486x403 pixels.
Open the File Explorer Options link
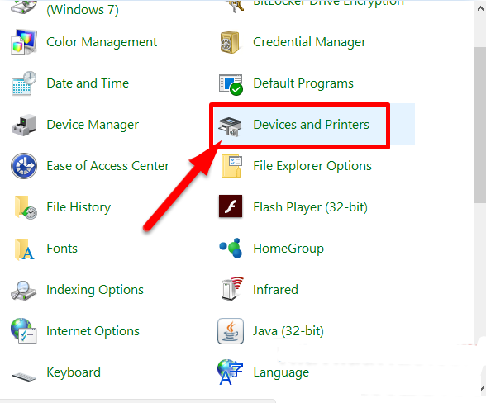[312, 166]
